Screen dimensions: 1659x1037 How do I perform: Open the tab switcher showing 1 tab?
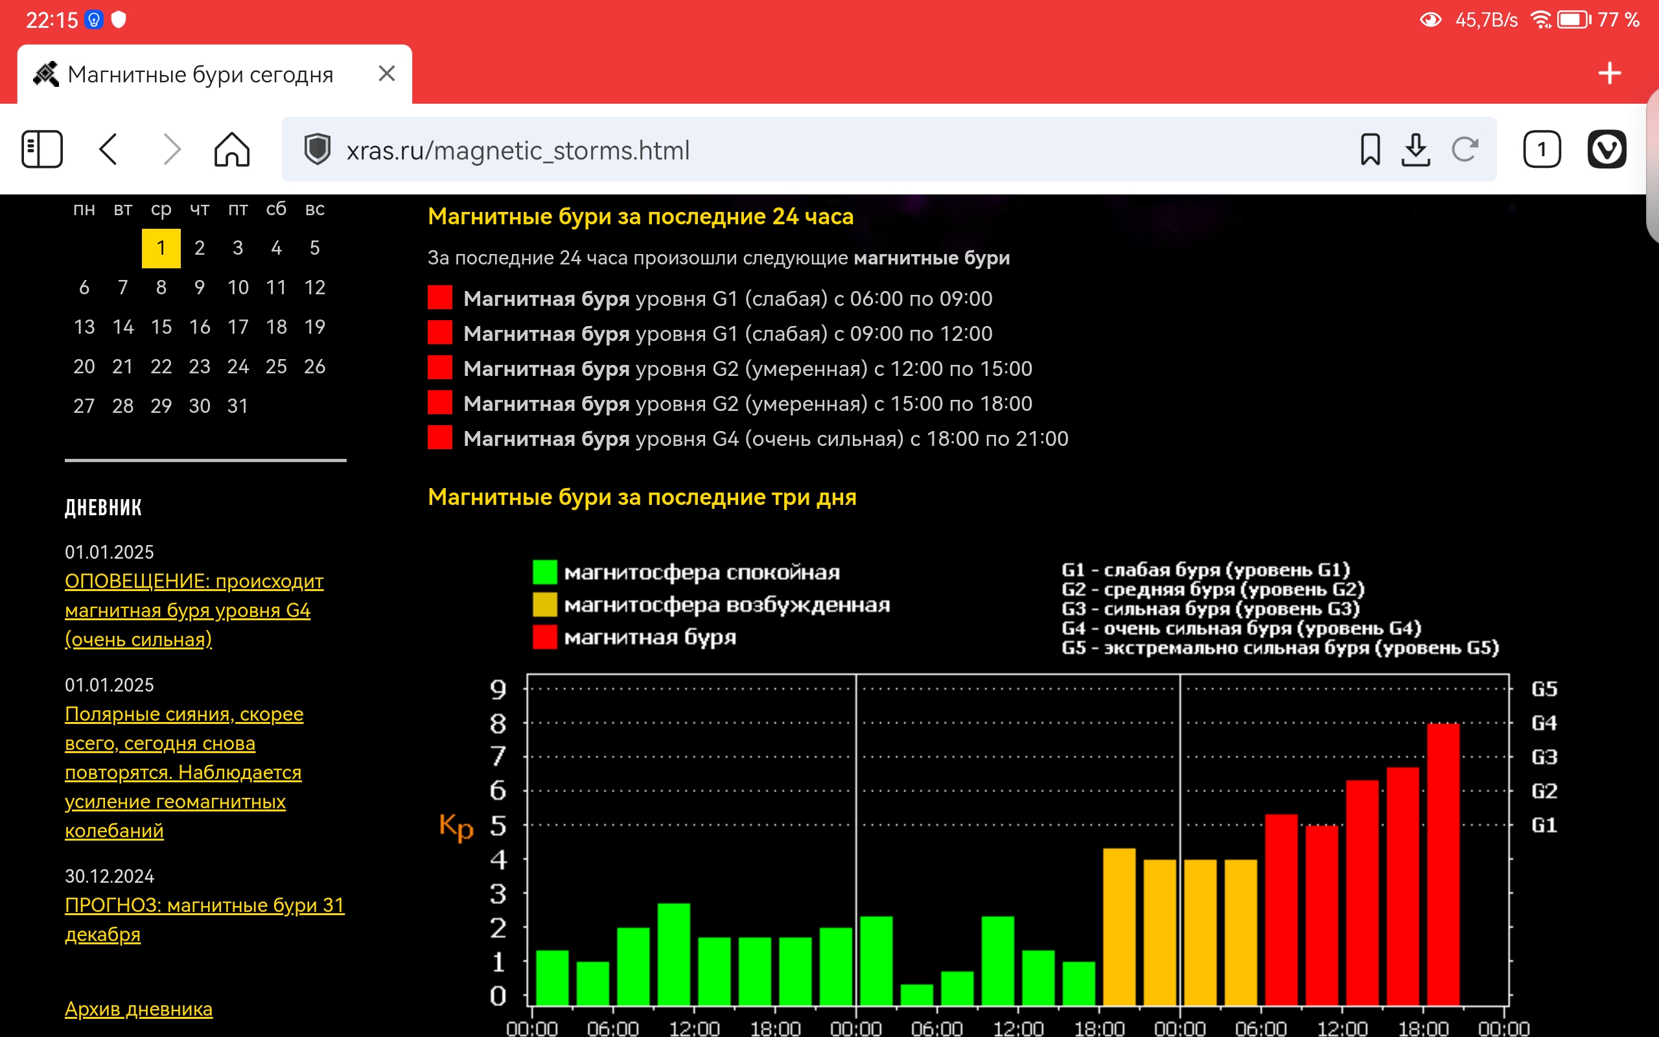[1542, 149]
